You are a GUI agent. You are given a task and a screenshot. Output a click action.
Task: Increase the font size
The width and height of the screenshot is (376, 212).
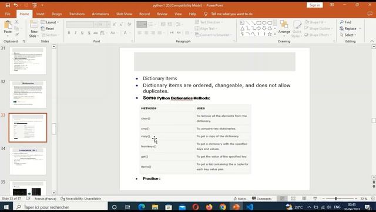[115, 24]
